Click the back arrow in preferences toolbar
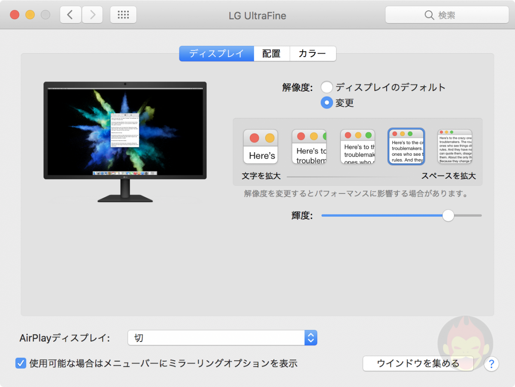Screen dimensions: 515x387 click(70, 15)
